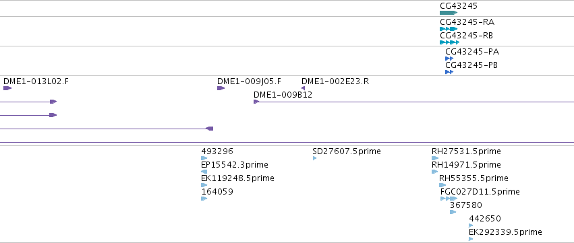Open the EK119248.5prime label
The height and width of the screenshot is (243, 574).
point(237,178)
